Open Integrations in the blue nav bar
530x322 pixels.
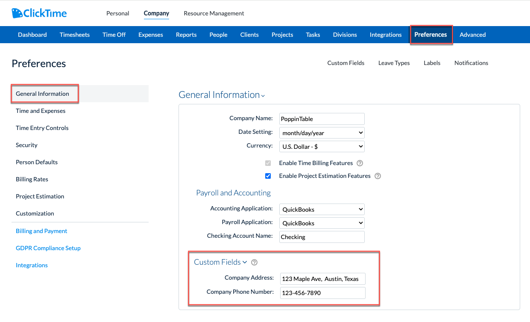click(386, 35)
